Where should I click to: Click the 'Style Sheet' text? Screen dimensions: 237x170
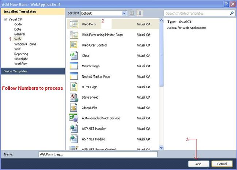click(x=90, y=97)
